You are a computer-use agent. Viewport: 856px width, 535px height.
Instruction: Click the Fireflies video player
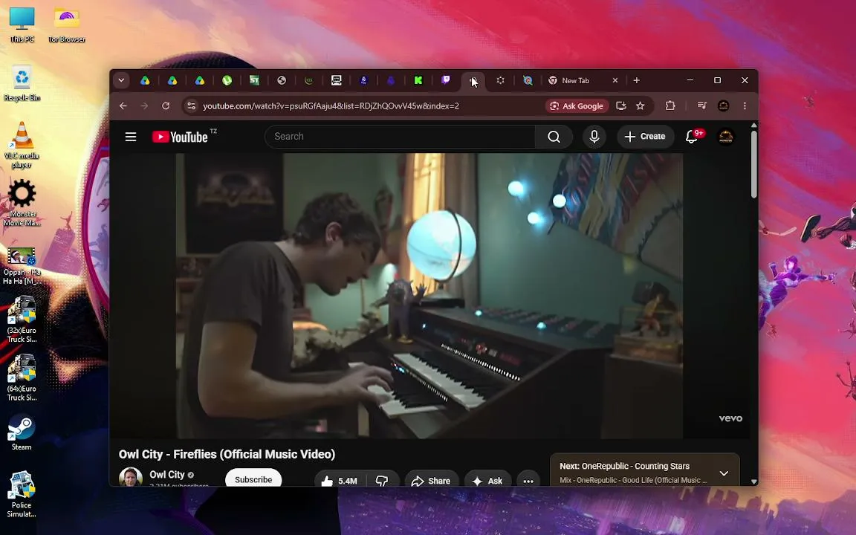[429, 295]
